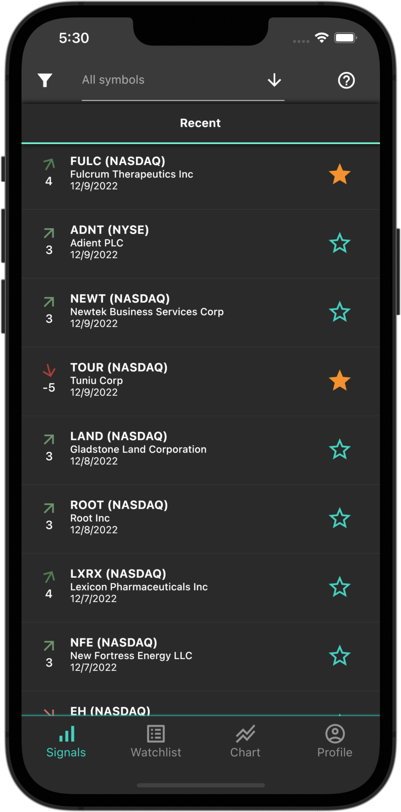Expand the symbols dropdown arrow
401x812 pixels.
click(x=274, y=80)
